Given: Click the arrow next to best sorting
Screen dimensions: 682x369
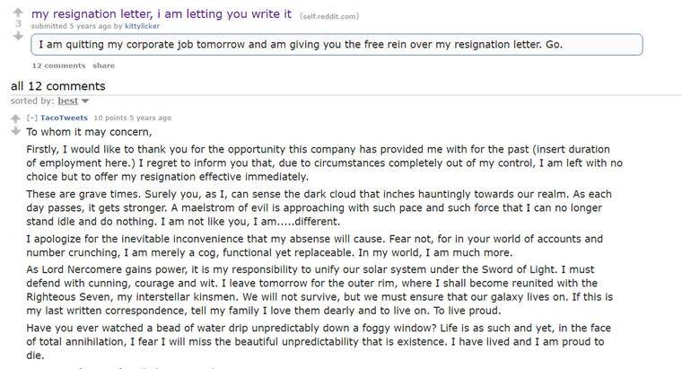Looking at the screenshot, I should [x=85, y=101].
